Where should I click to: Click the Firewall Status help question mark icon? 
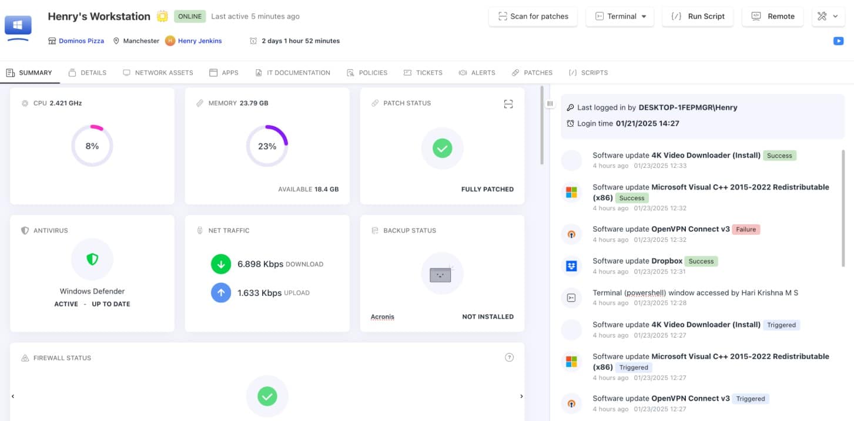coord(510,357)
